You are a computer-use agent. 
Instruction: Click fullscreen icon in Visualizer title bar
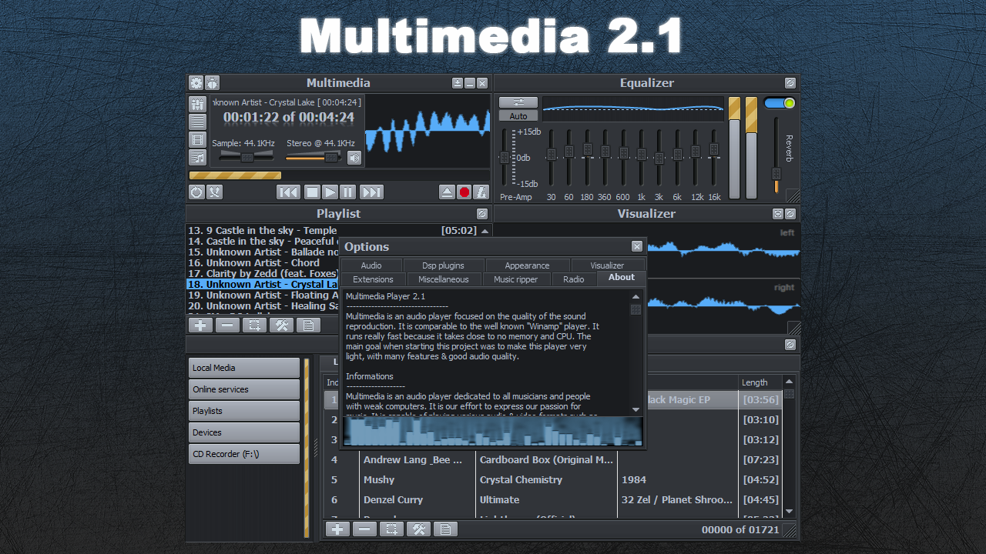(x=778, y=214)
